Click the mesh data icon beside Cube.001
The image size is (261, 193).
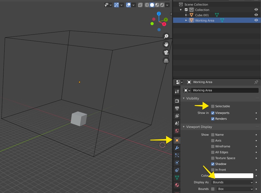pos(217,15)
